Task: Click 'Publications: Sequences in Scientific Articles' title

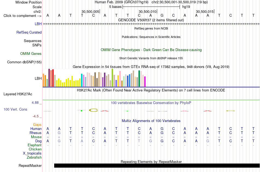Action: point(151,37)
